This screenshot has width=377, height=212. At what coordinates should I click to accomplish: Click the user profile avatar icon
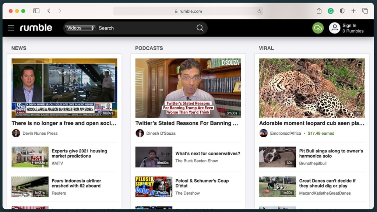[334, 28]
